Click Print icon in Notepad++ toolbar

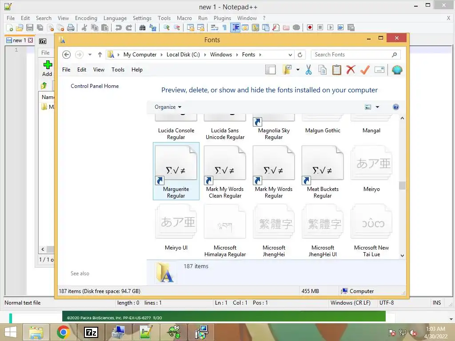(71, 28)
